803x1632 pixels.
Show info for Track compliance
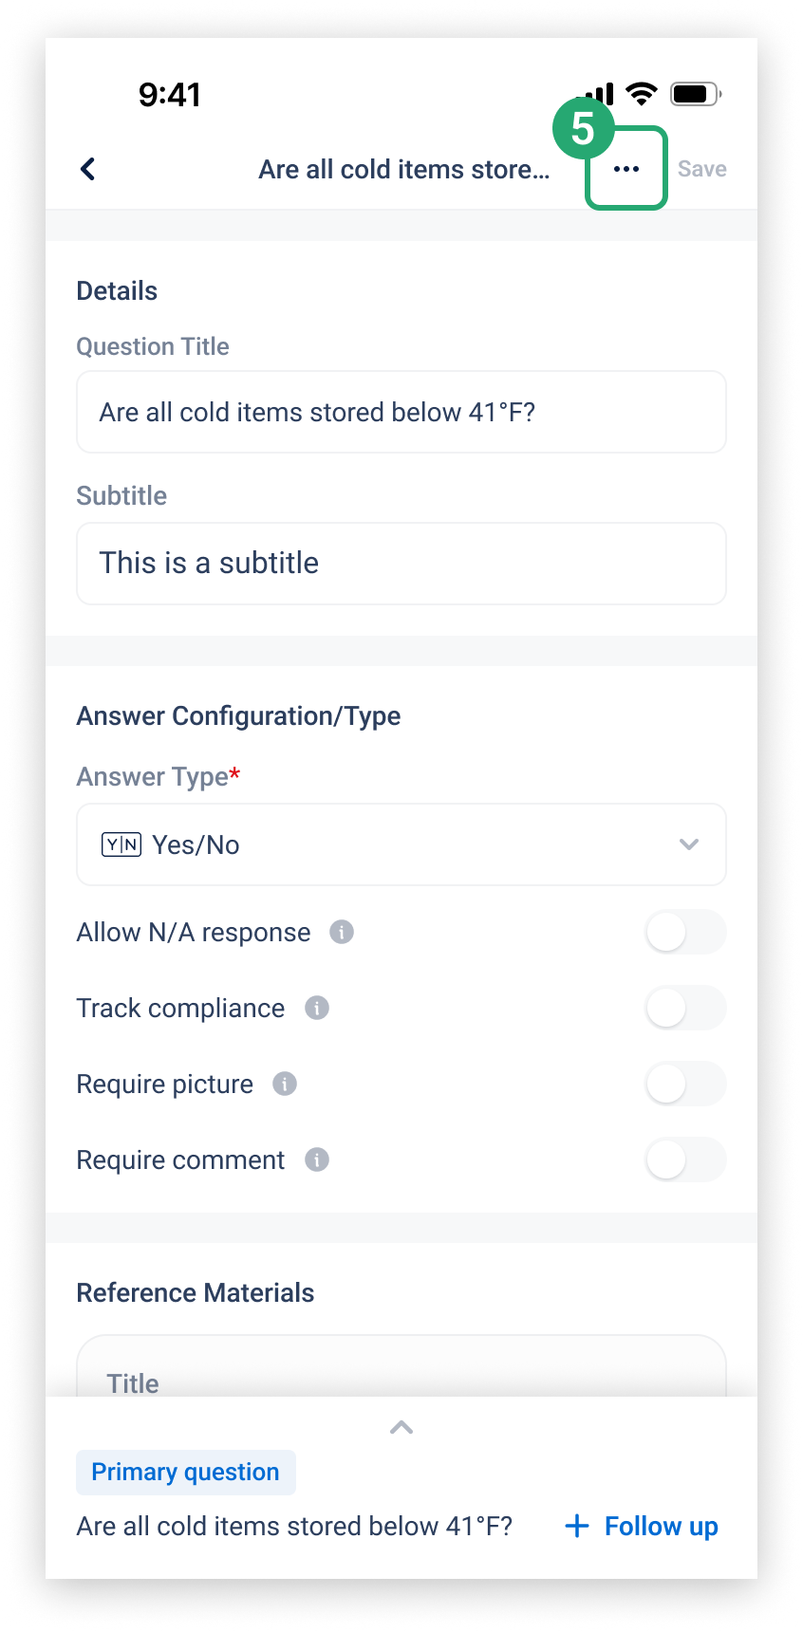click(x=317, y=1008)
